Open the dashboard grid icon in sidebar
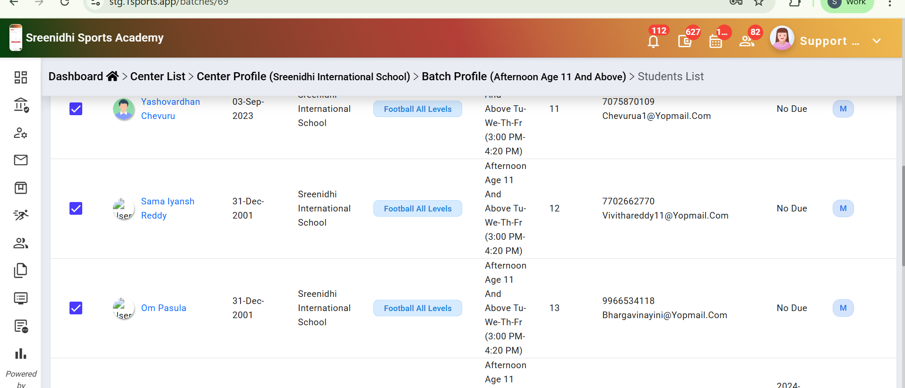Image resolution: width=905 pixels, height=388 pixels. pos(21,77)
